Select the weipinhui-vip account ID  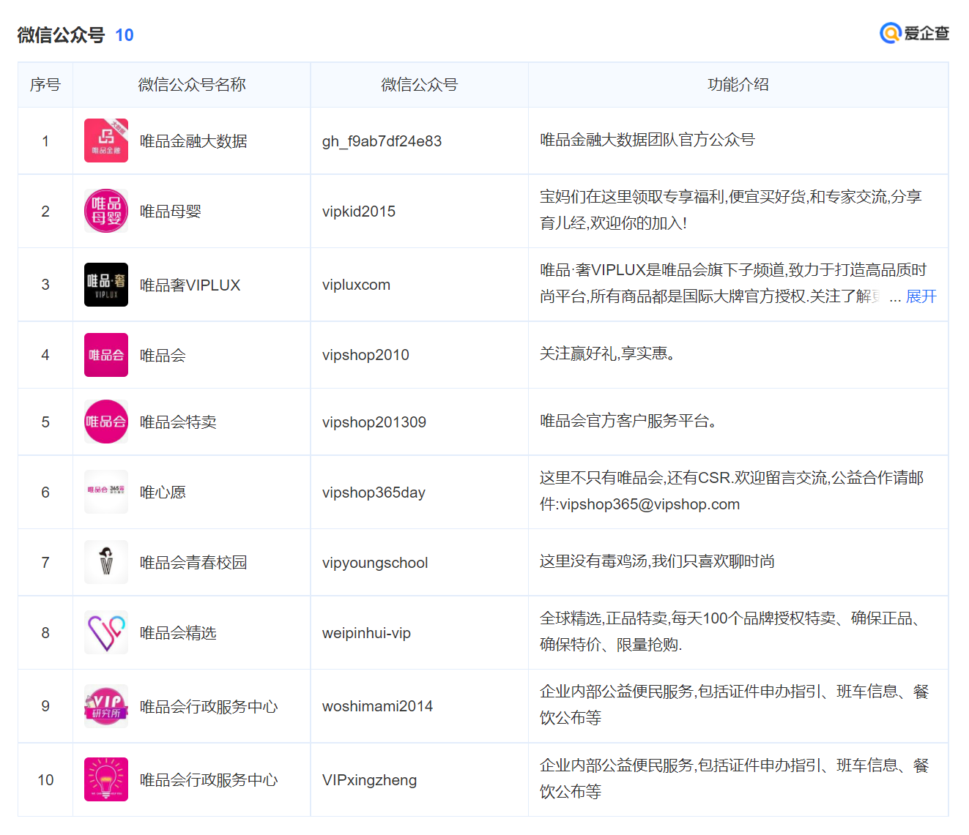(x=366, y=633)
